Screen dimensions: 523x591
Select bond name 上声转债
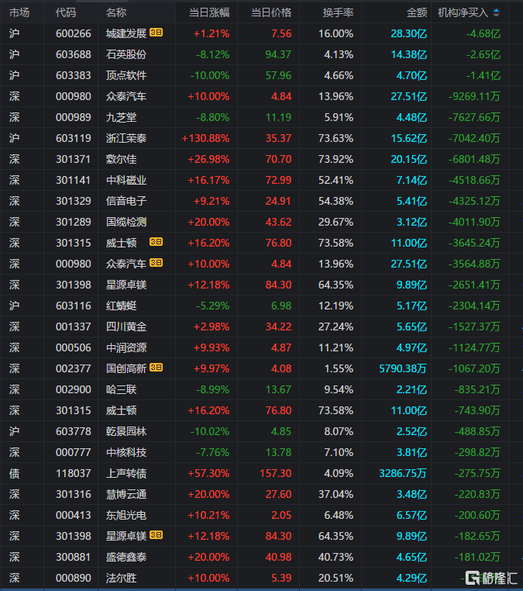click(126, 473)
